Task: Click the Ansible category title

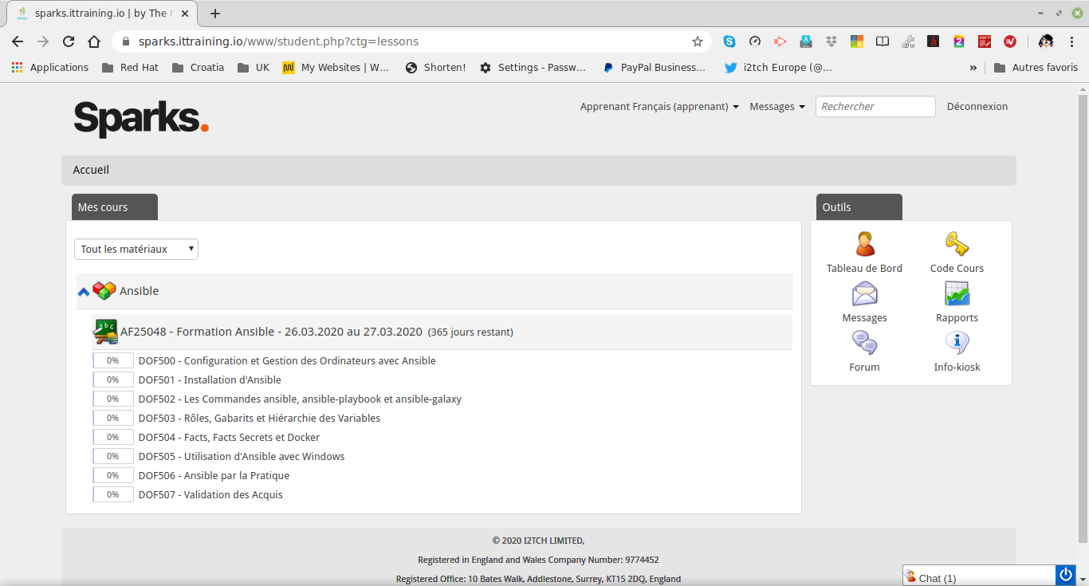Action: click(139, 291)
